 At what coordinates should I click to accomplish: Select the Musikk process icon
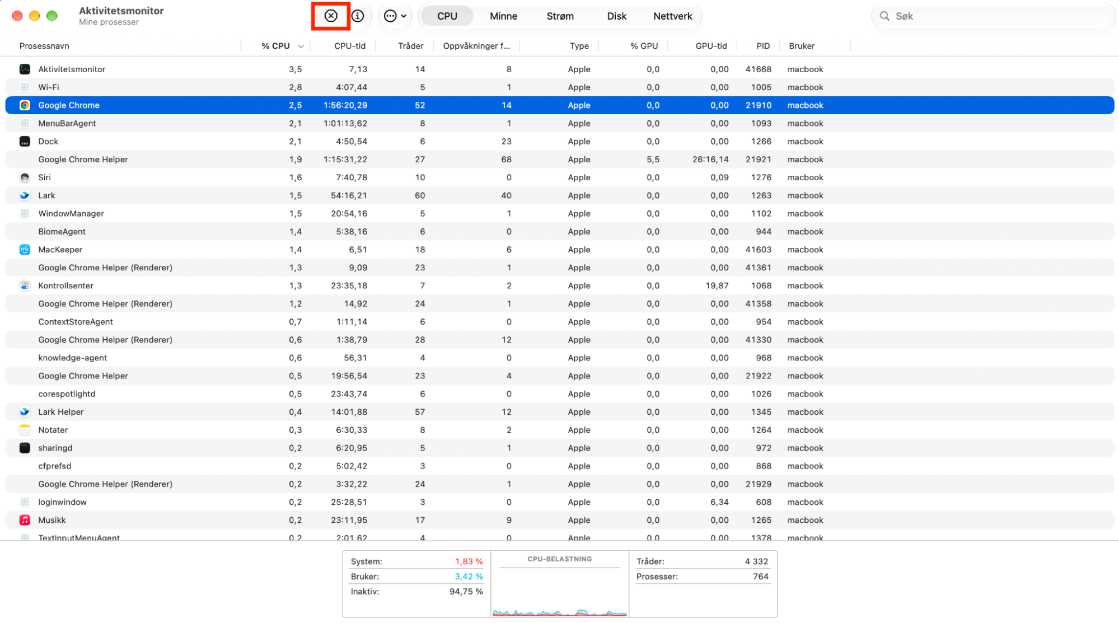[x=25, y=519]
